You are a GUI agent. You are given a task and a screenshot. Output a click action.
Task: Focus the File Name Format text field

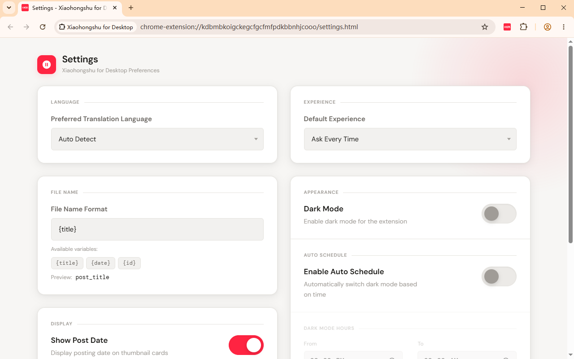157,229
